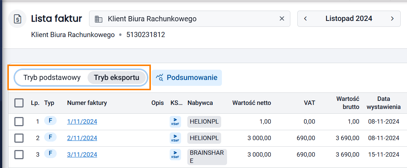Sort by VAT column header
This screenshot has height=168, width=407.
309,103
